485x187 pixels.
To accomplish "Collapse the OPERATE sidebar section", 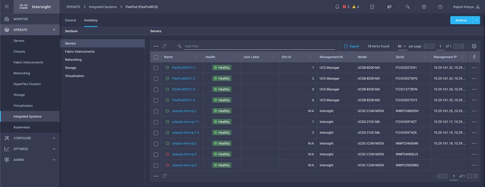I will 54,30.
